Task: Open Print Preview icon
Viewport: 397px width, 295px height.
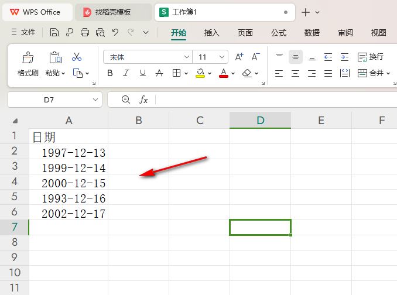Action: (x=100, y=33)
